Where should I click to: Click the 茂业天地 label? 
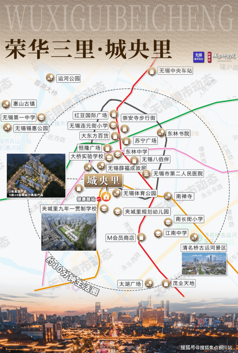(183, 283)
